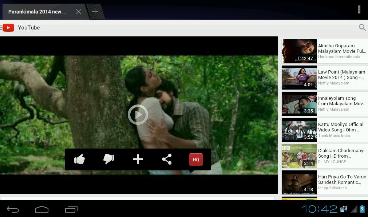The width and height of the screenshot is (368, 217).
Task: Open browser overflow menu three dots
Action: [x=359, y=9]
